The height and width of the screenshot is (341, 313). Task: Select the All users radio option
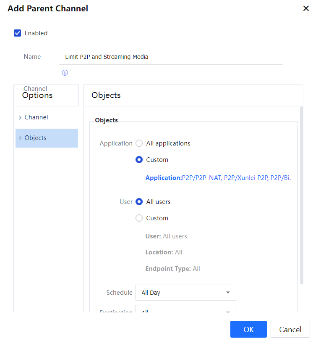(x=139, y=202)
